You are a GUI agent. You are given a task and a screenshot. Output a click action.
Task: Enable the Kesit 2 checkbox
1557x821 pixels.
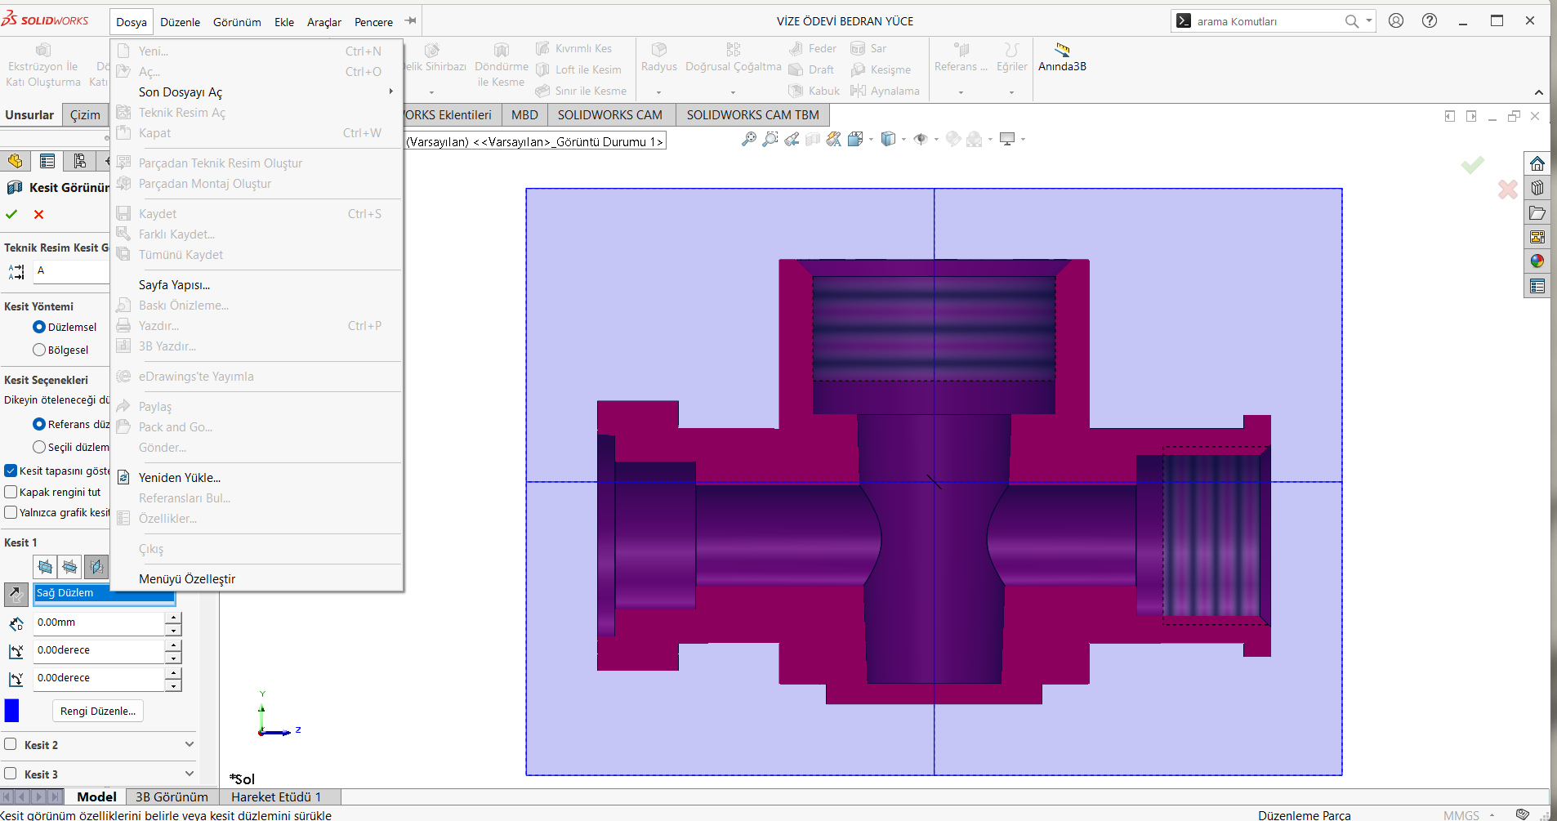11,744
